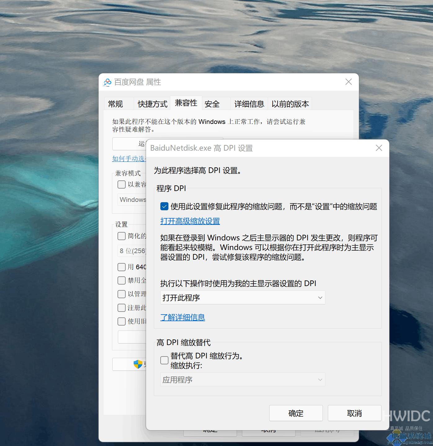Click the 如何手动选择 help link in Properties
This screenshot has width=433, height=446.
(129, 159)
